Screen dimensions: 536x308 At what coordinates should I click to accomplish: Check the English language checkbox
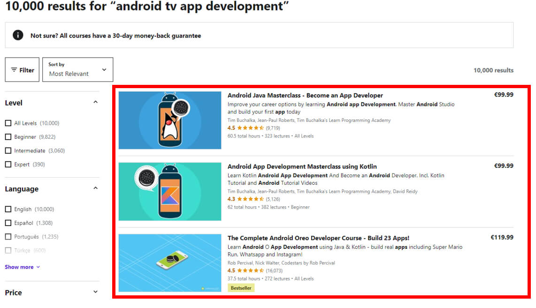8,209
